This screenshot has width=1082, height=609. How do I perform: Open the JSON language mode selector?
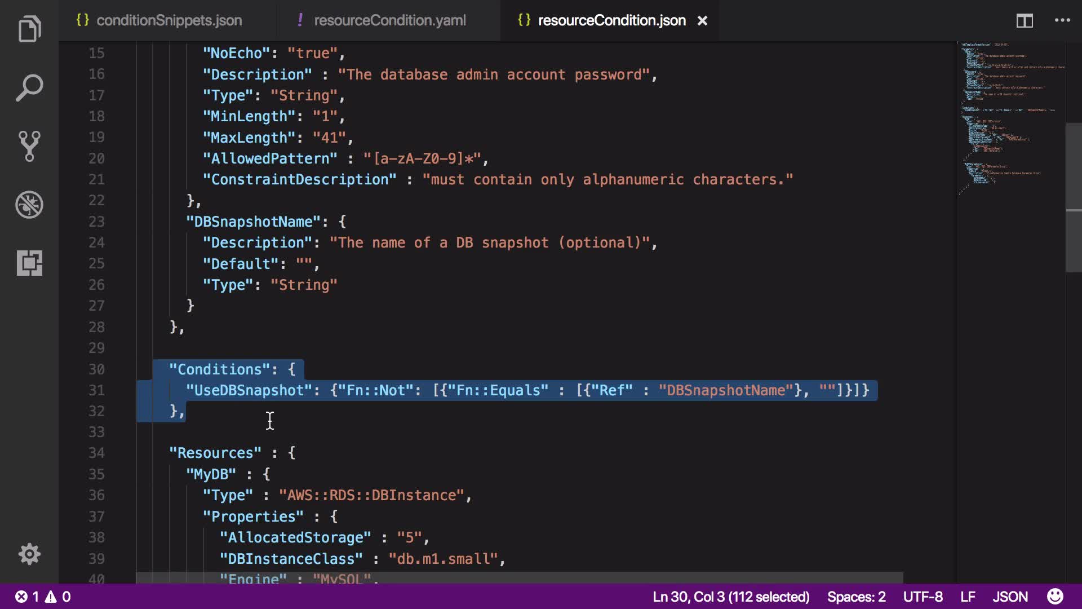tap(1010, 597)
